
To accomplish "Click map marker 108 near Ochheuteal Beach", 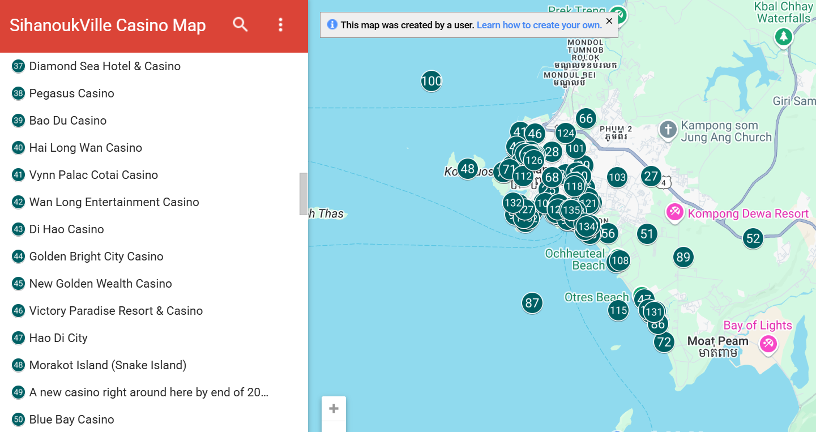I will [x=620, y=260].
